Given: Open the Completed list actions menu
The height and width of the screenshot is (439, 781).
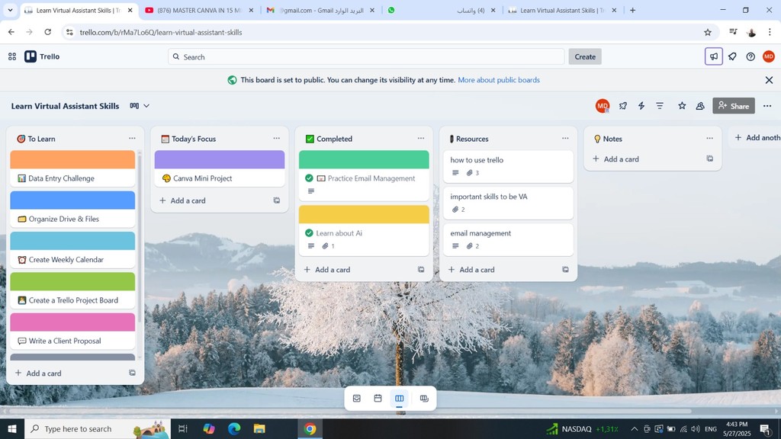Looking at the screenshot, I should [x=421, y=139].
